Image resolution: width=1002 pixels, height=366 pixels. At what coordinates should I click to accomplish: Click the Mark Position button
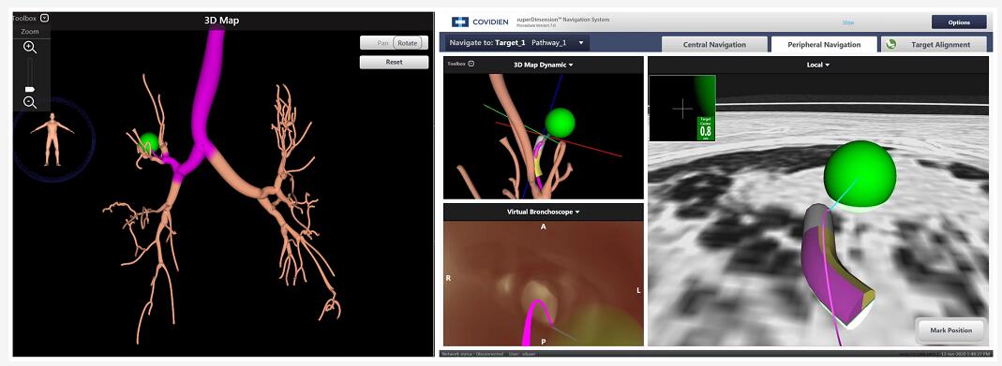950,330
